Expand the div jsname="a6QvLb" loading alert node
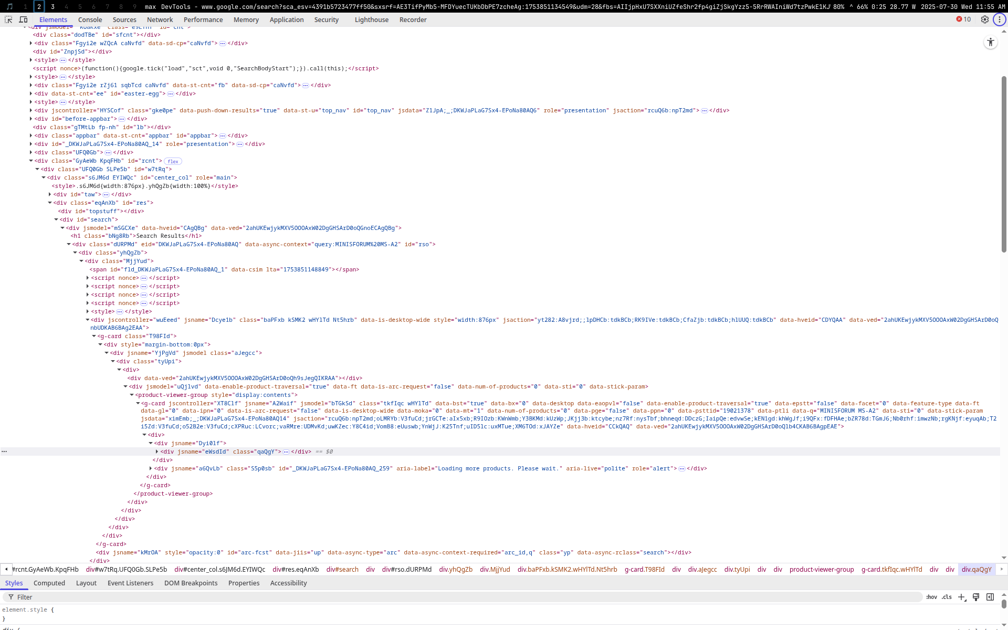1008x630 pixels. (151, 468)
